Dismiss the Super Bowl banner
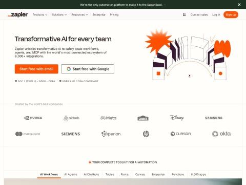 (x=239, y=5)
